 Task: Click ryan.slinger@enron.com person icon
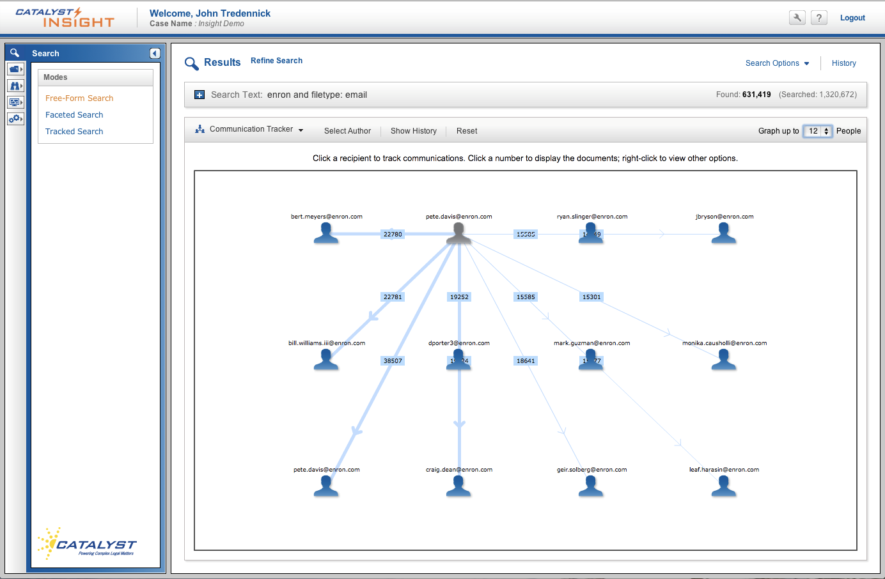coord(591,233)
